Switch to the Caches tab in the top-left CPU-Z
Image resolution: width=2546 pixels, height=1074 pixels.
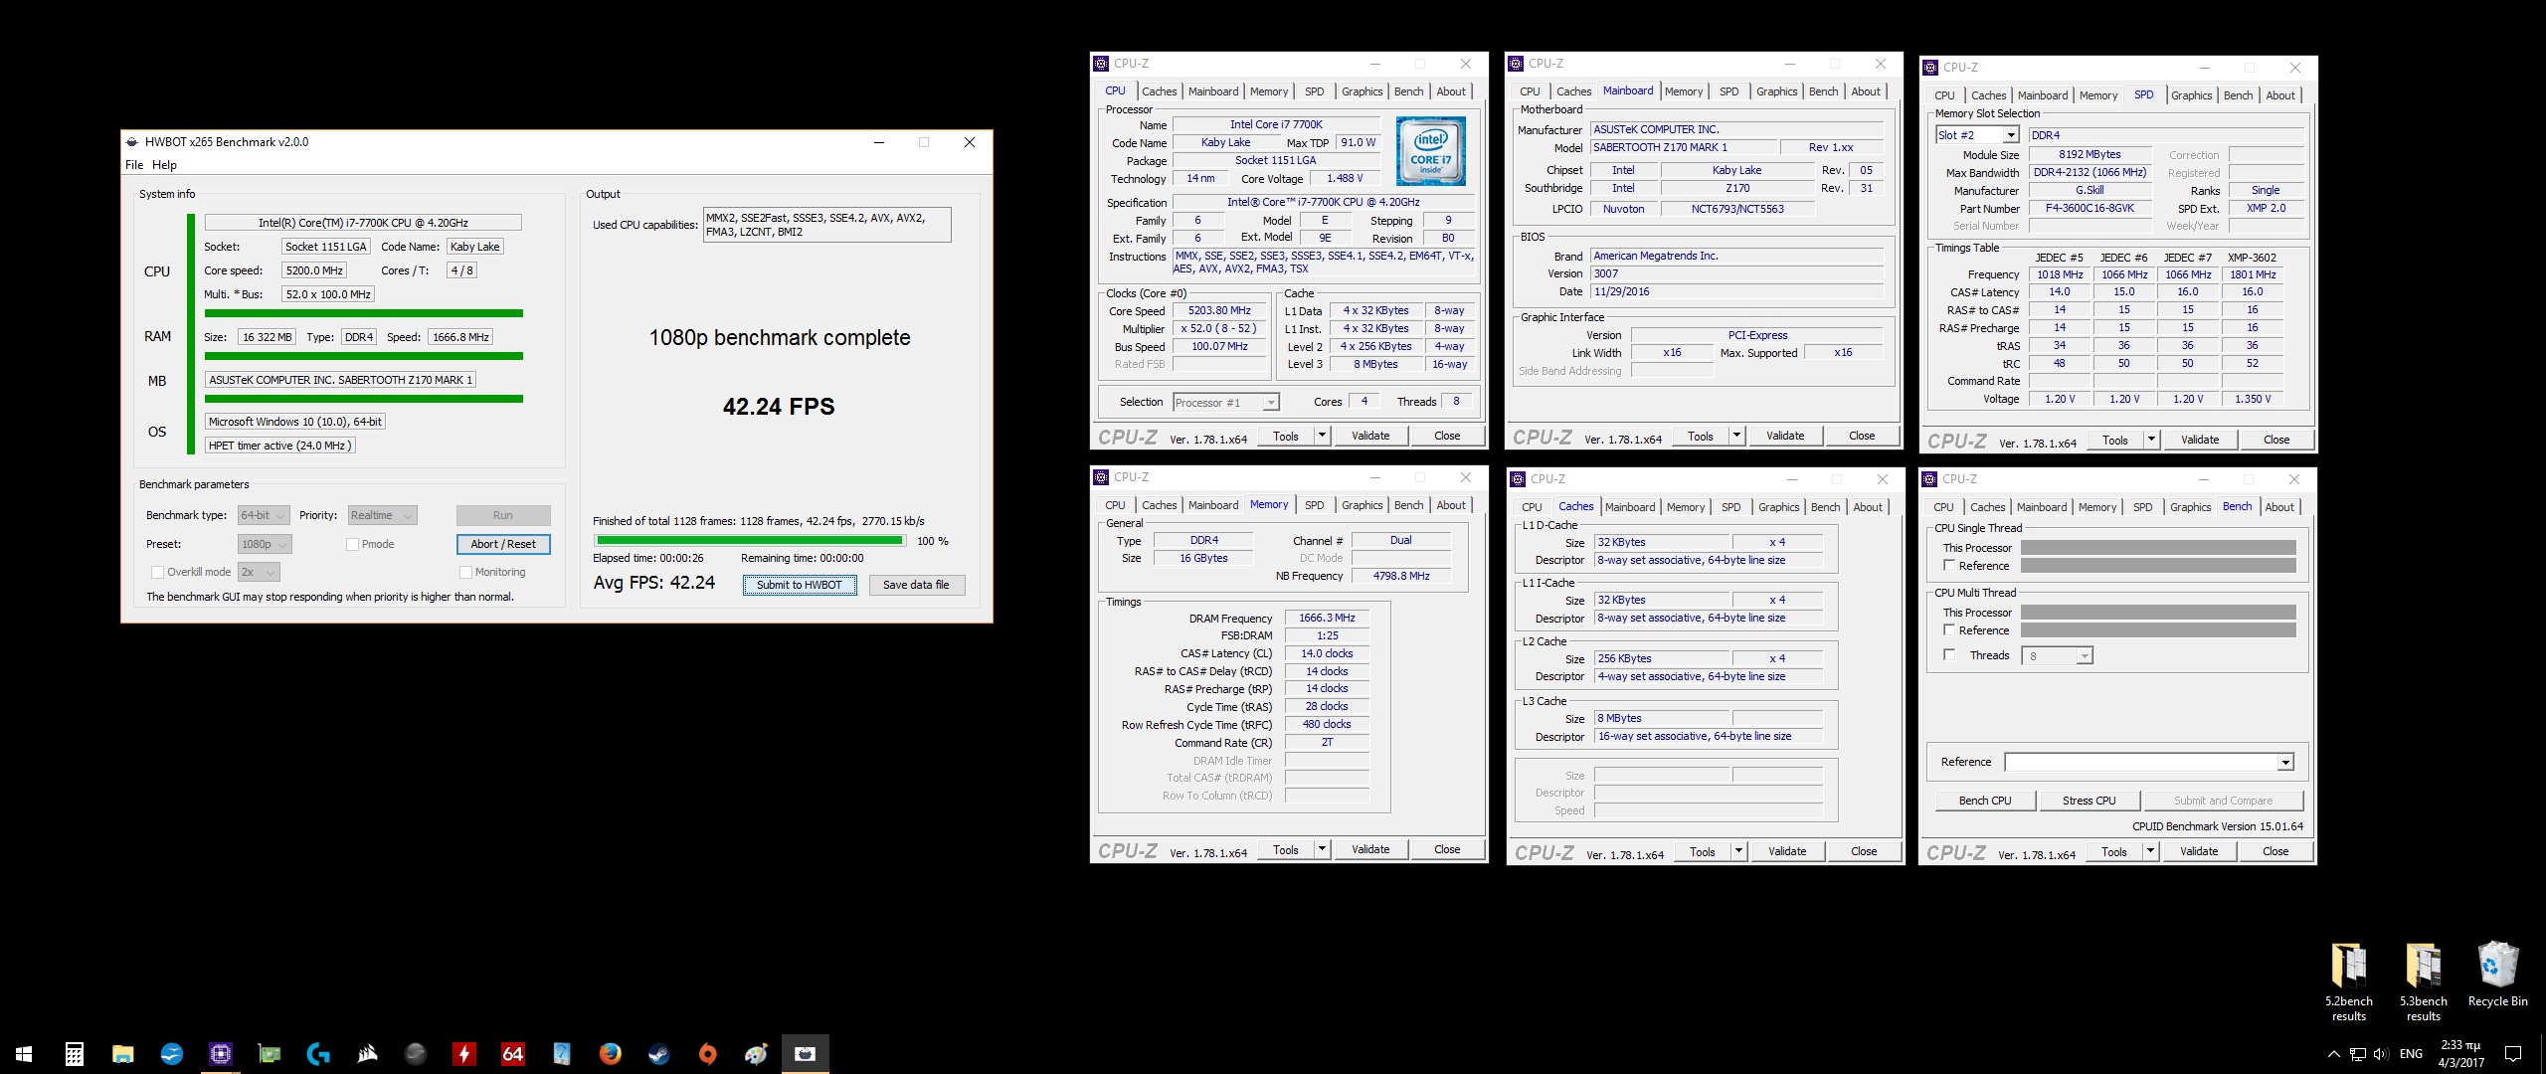1159,91
